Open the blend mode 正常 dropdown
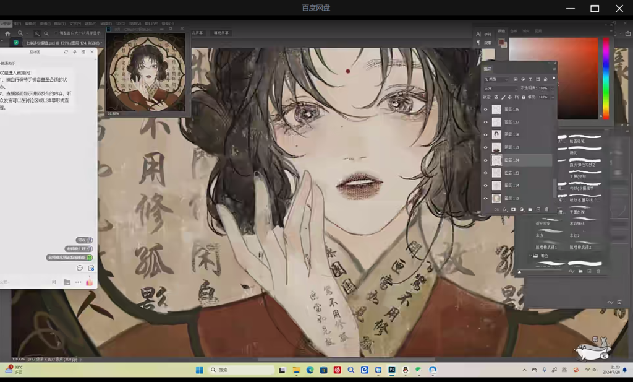Viewport: 633px width, 382px height. [x=501, y=89]
